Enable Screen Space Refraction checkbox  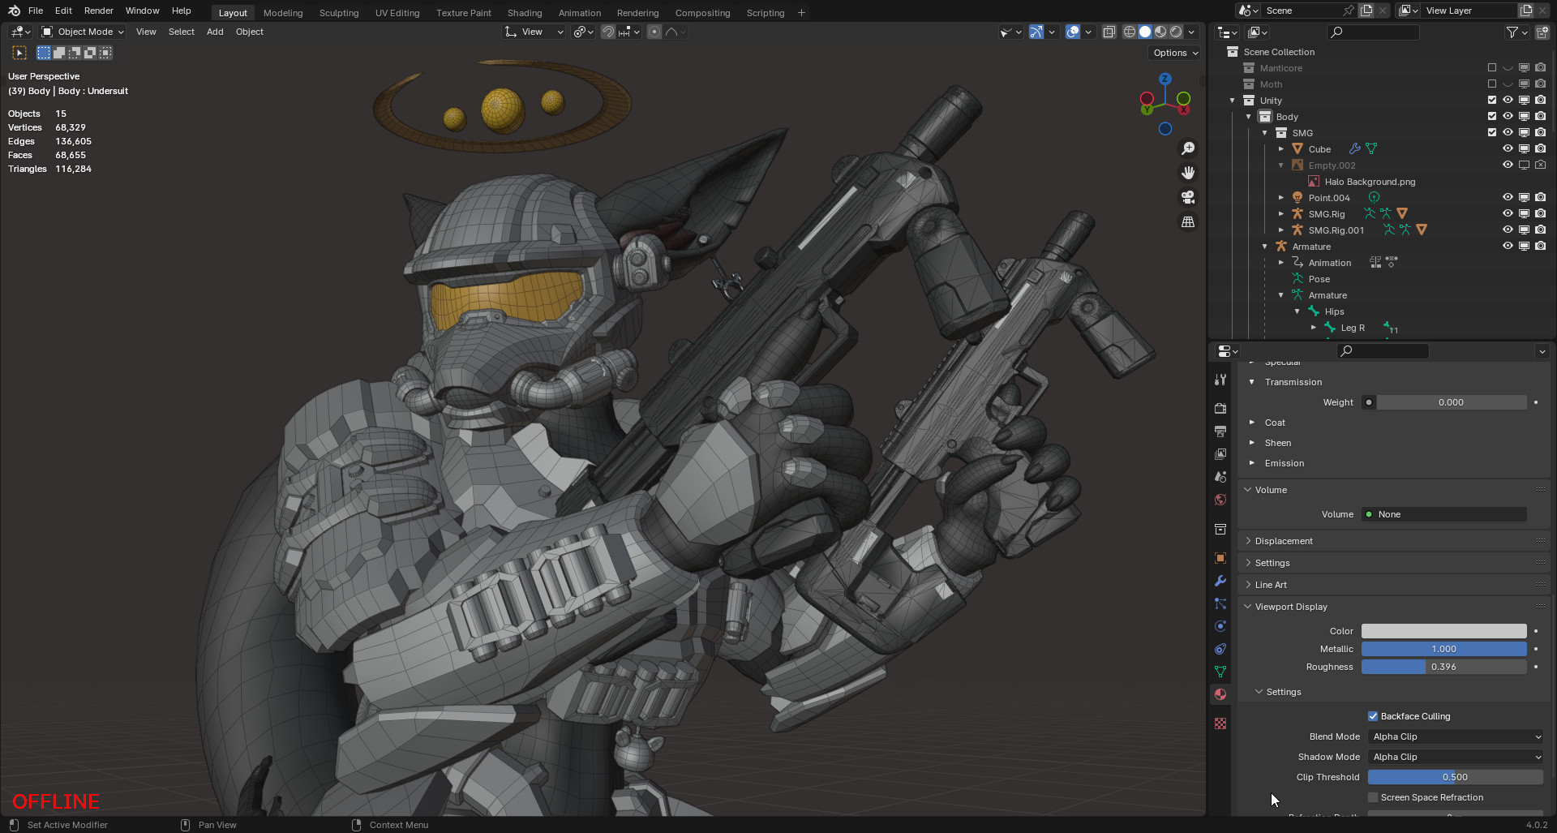(x=1373, y=797)
